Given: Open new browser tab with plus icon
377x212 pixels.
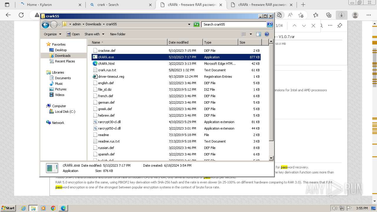Looking at the screenshot, I should 303,5.
